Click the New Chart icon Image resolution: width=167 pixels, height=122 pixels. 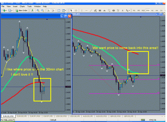(4, 10)
